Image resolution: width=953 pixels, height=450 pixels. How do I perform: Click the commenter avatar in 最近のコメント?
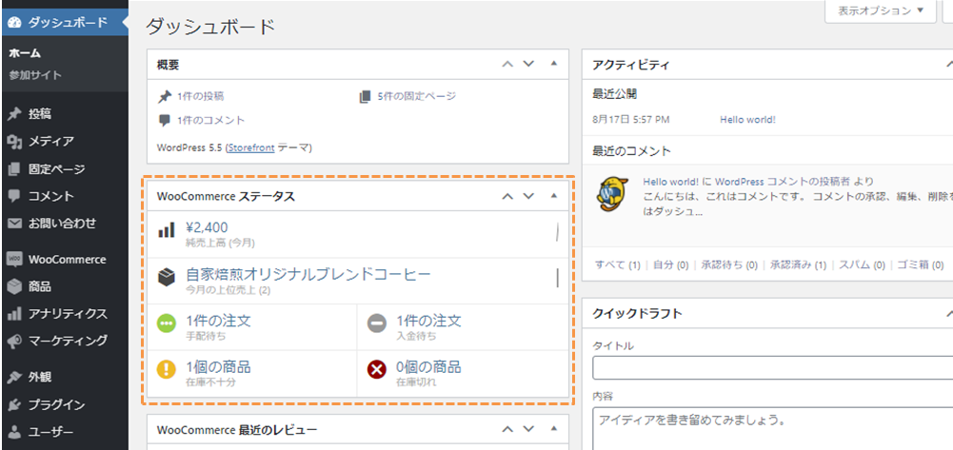(x=612, y=193)
